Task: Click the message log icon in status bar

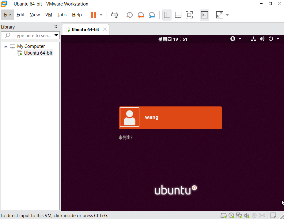Action: 273,215
